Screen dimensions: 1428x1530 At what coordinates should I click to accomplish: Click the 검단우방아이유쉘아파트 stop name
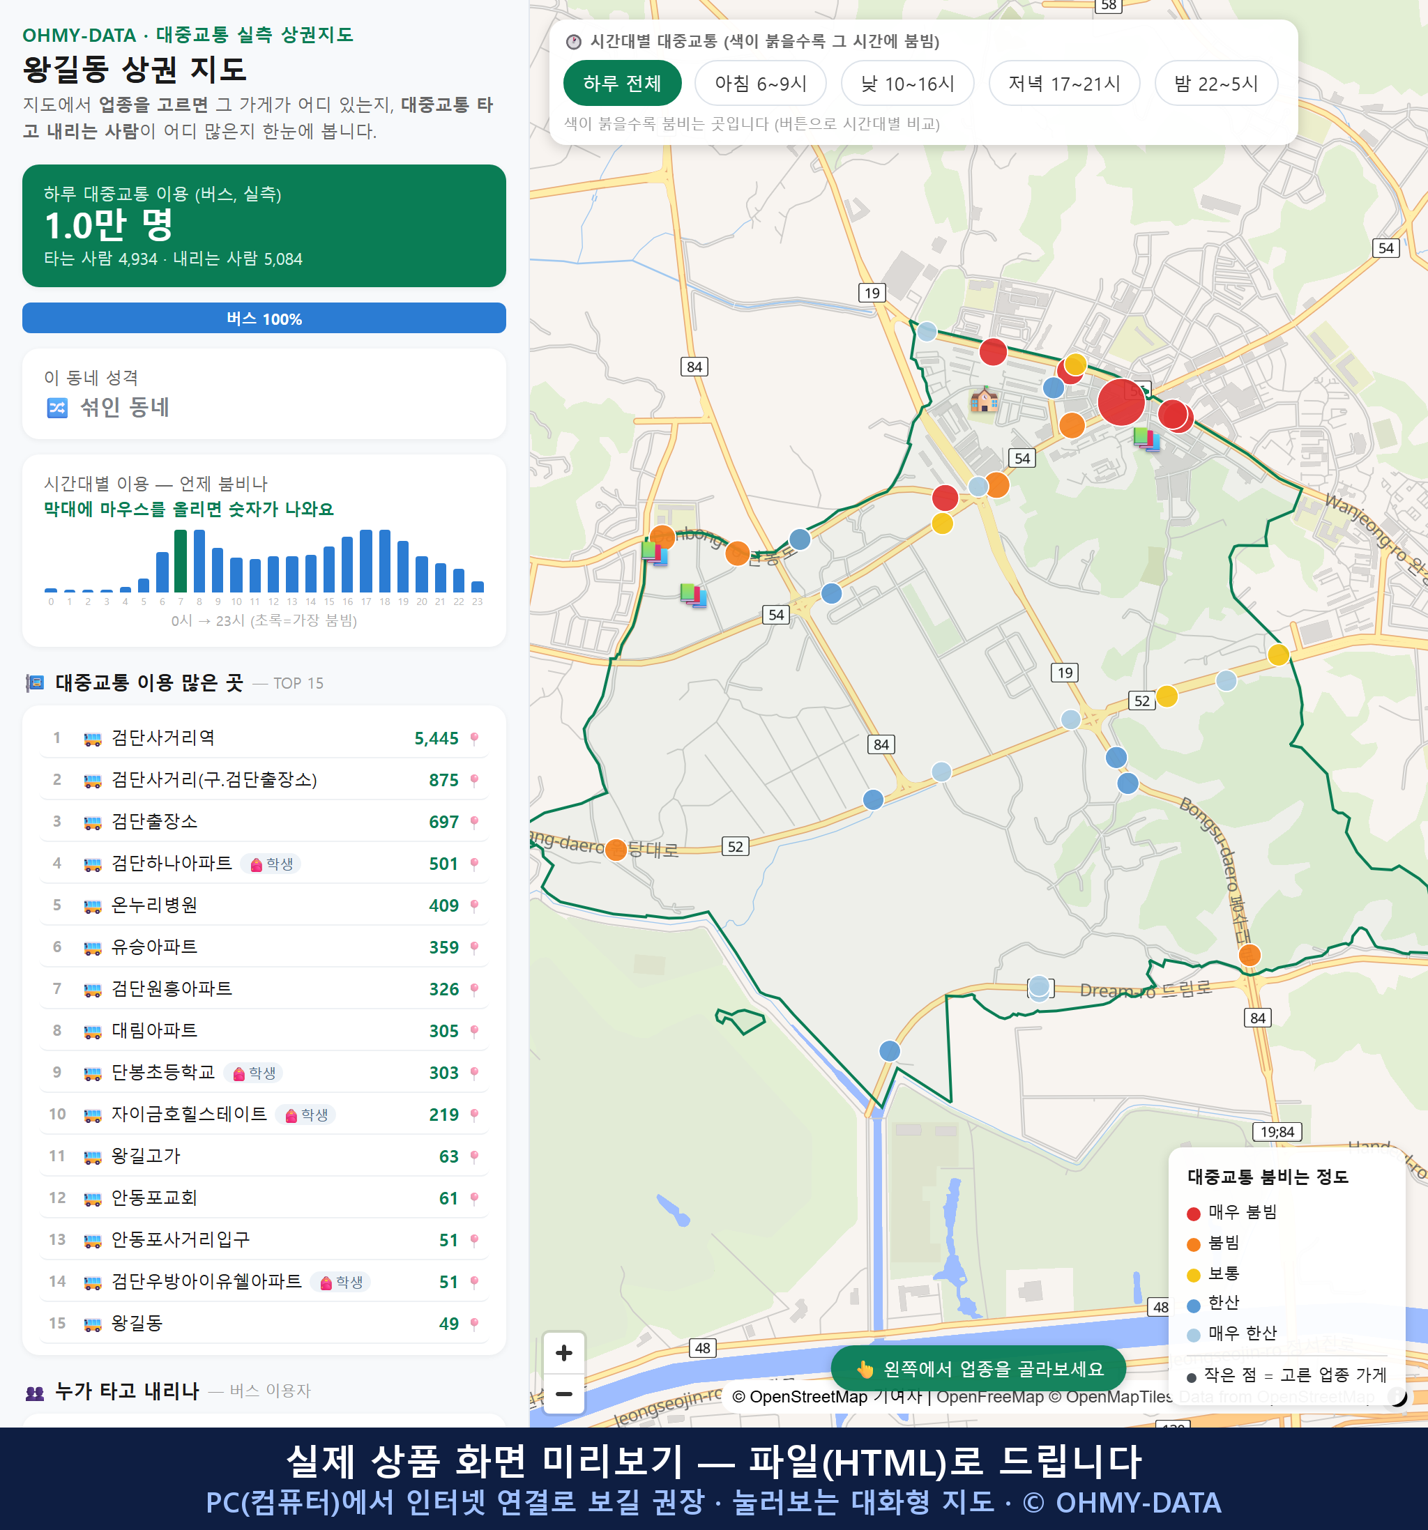pyautogui.click(x=206, y=1281)
